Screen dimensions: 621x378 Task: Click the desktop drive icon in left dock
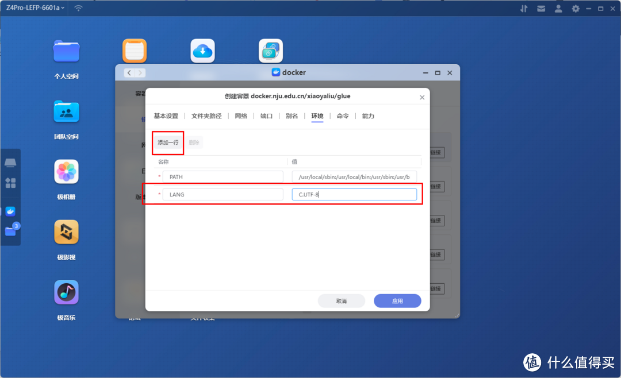[10, 163]
